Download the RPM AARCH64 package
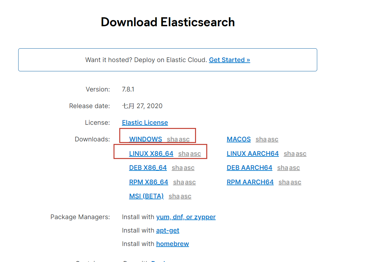Image resolution: width=377 pixels, height=262 pixels. pos(250,182)
